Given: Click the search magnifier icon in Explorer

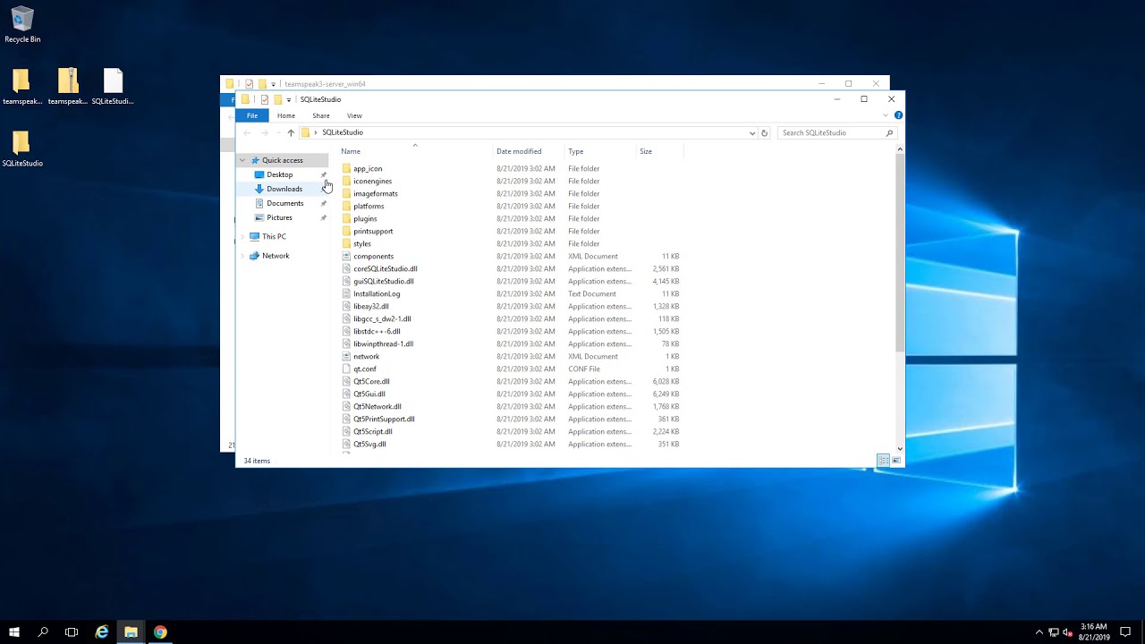Looking at the screenshot, I should (x=889, y=132).
